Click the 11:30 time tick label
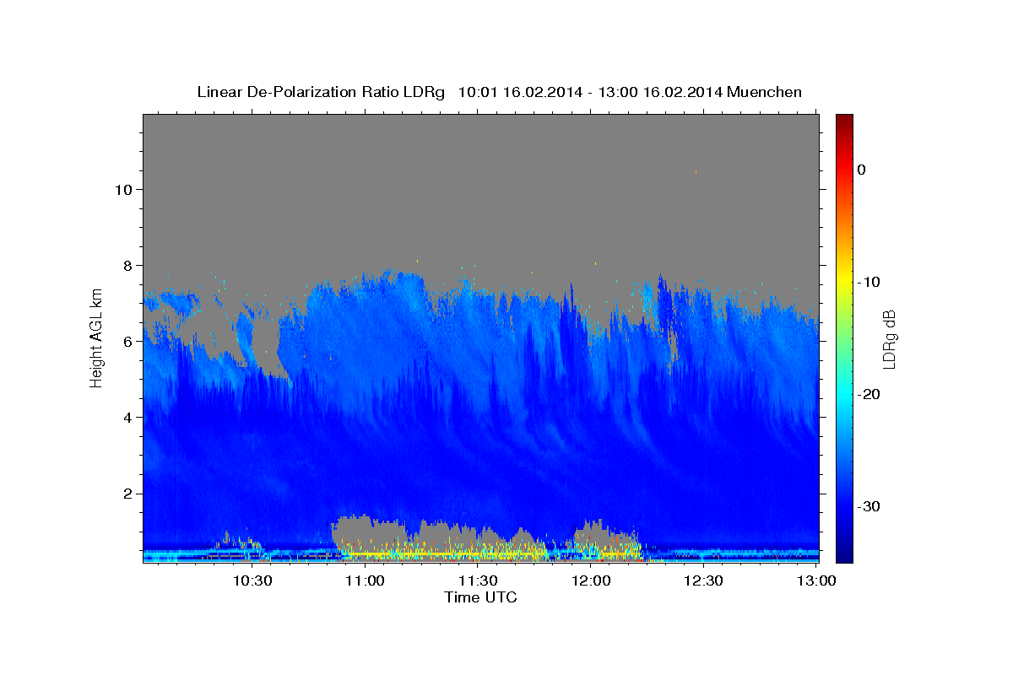This screenshot has height=675, width=1013. pyautogui.click(x=478, y=580)
